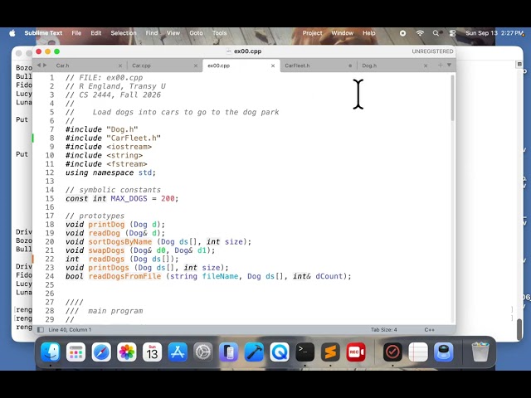Open the File menu

(x=76, y=33)
